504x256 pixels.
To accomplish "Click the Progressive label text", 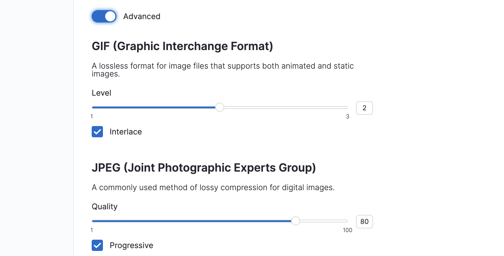I will pyautogui.click(x=131, y=245).
